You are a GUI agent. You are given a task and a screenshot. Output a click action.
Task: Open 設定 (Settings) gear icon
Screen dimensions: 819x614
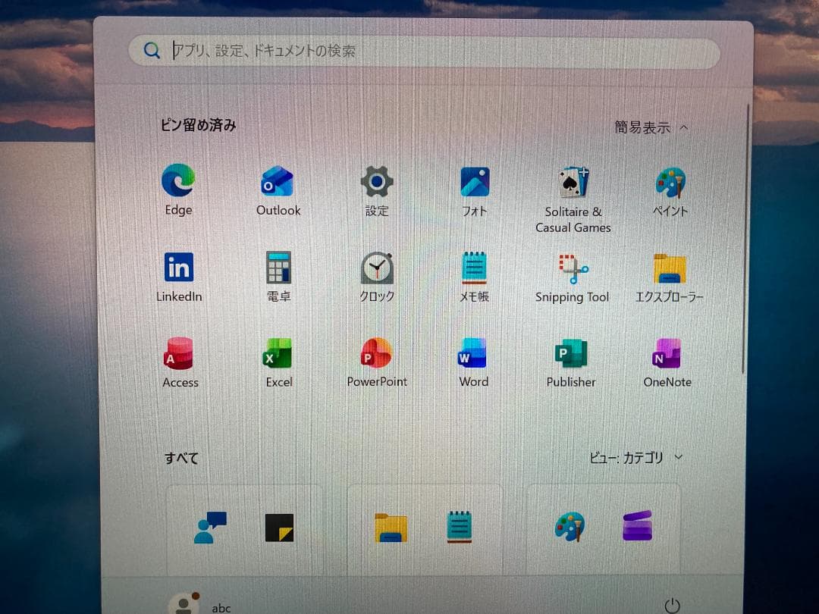tap(377, 191)
